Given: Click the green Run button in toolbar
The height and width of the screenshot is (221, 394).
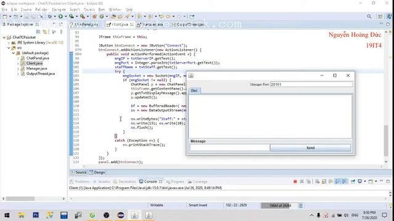Looking at the screenshot, I should coord(60,17).
